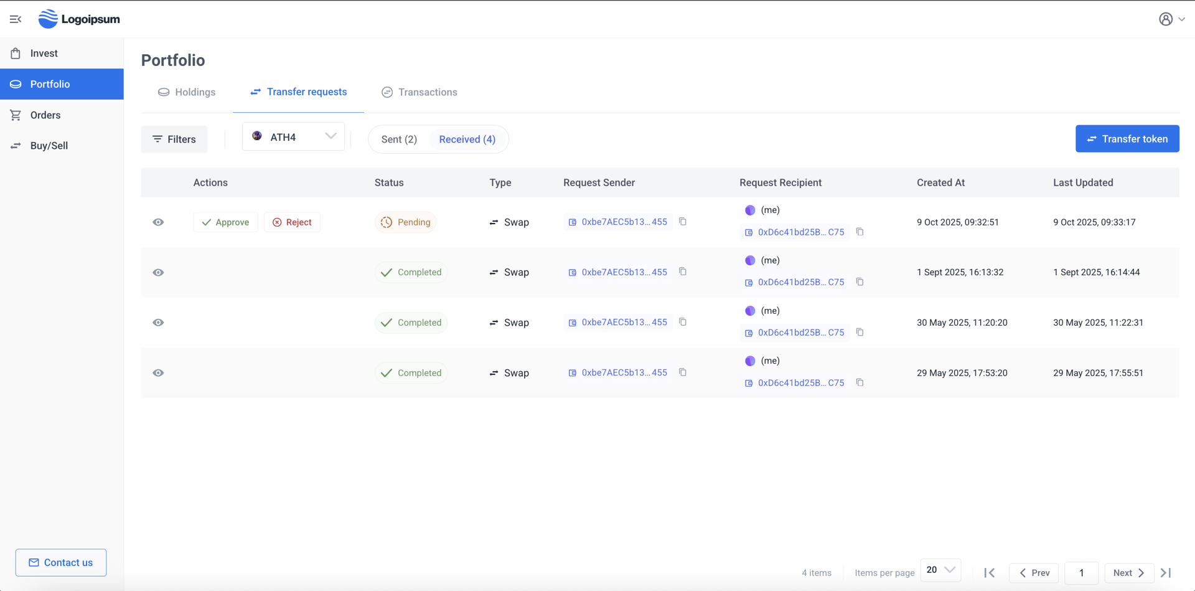Copy sender address in the 1 Sept row
1195x591 pixels.
tap(683, 272)
